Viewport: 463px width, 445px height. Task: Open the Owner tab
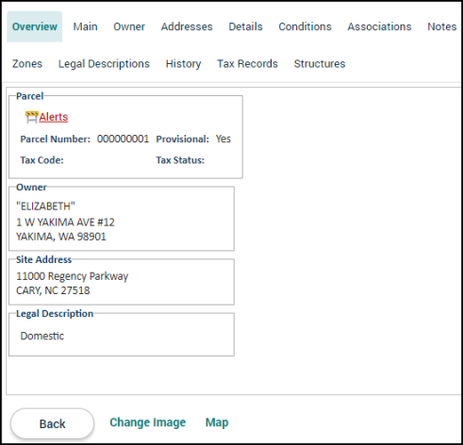coord(129,26)
